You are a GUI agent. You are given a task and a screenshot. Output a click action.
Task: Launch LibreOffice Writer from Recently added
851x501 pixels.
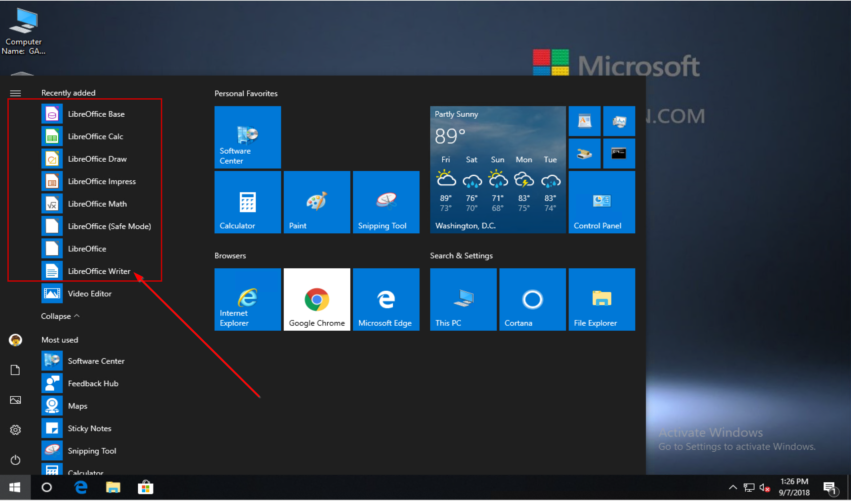99,271
